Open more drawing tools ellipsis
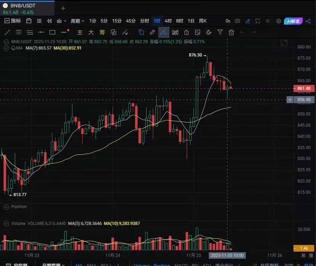Image resolution: width=316 pixels, height=266 pixels. tap(64, 32)
